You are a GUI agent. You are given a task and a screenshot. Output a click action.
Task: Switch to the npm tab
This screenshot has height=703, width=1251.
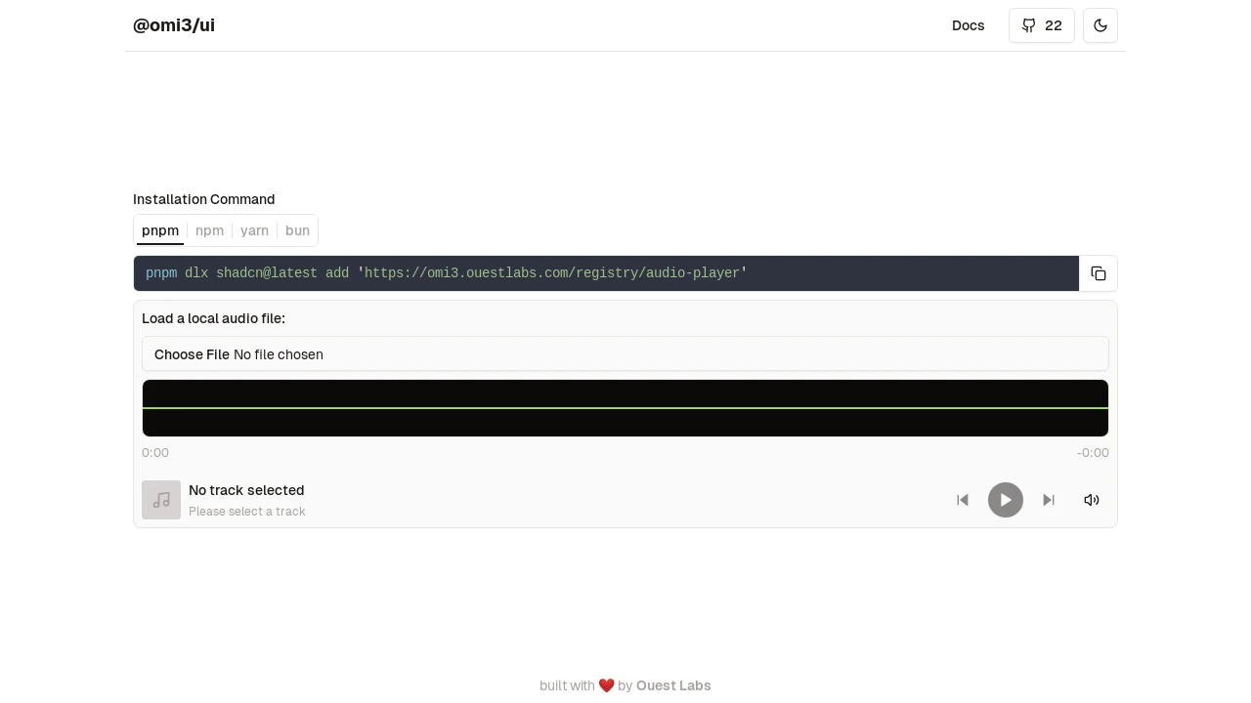209,230
